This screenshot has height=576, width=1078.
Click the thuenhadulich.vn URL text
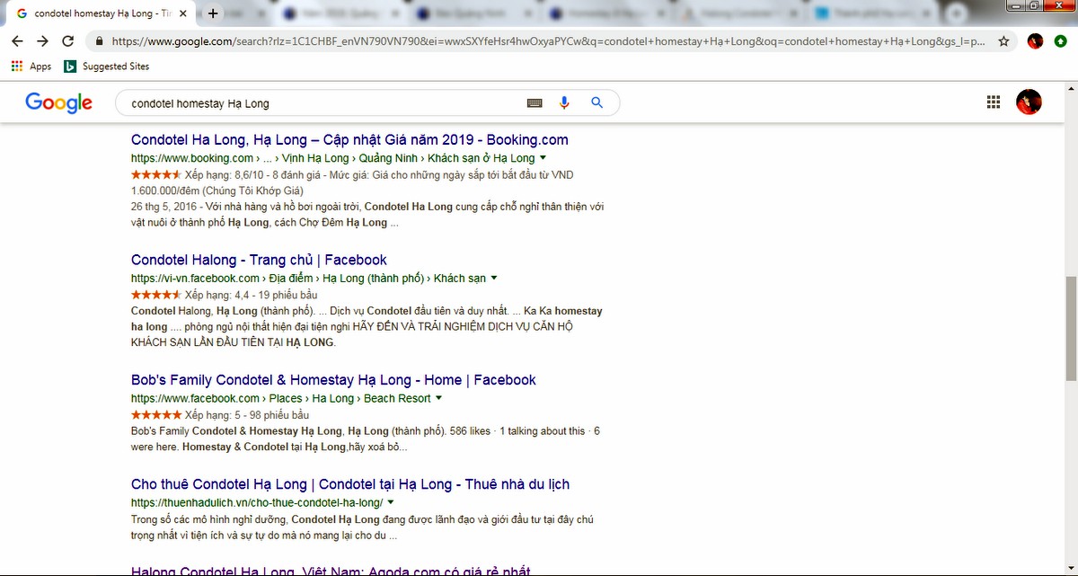[x=257, y=502]
